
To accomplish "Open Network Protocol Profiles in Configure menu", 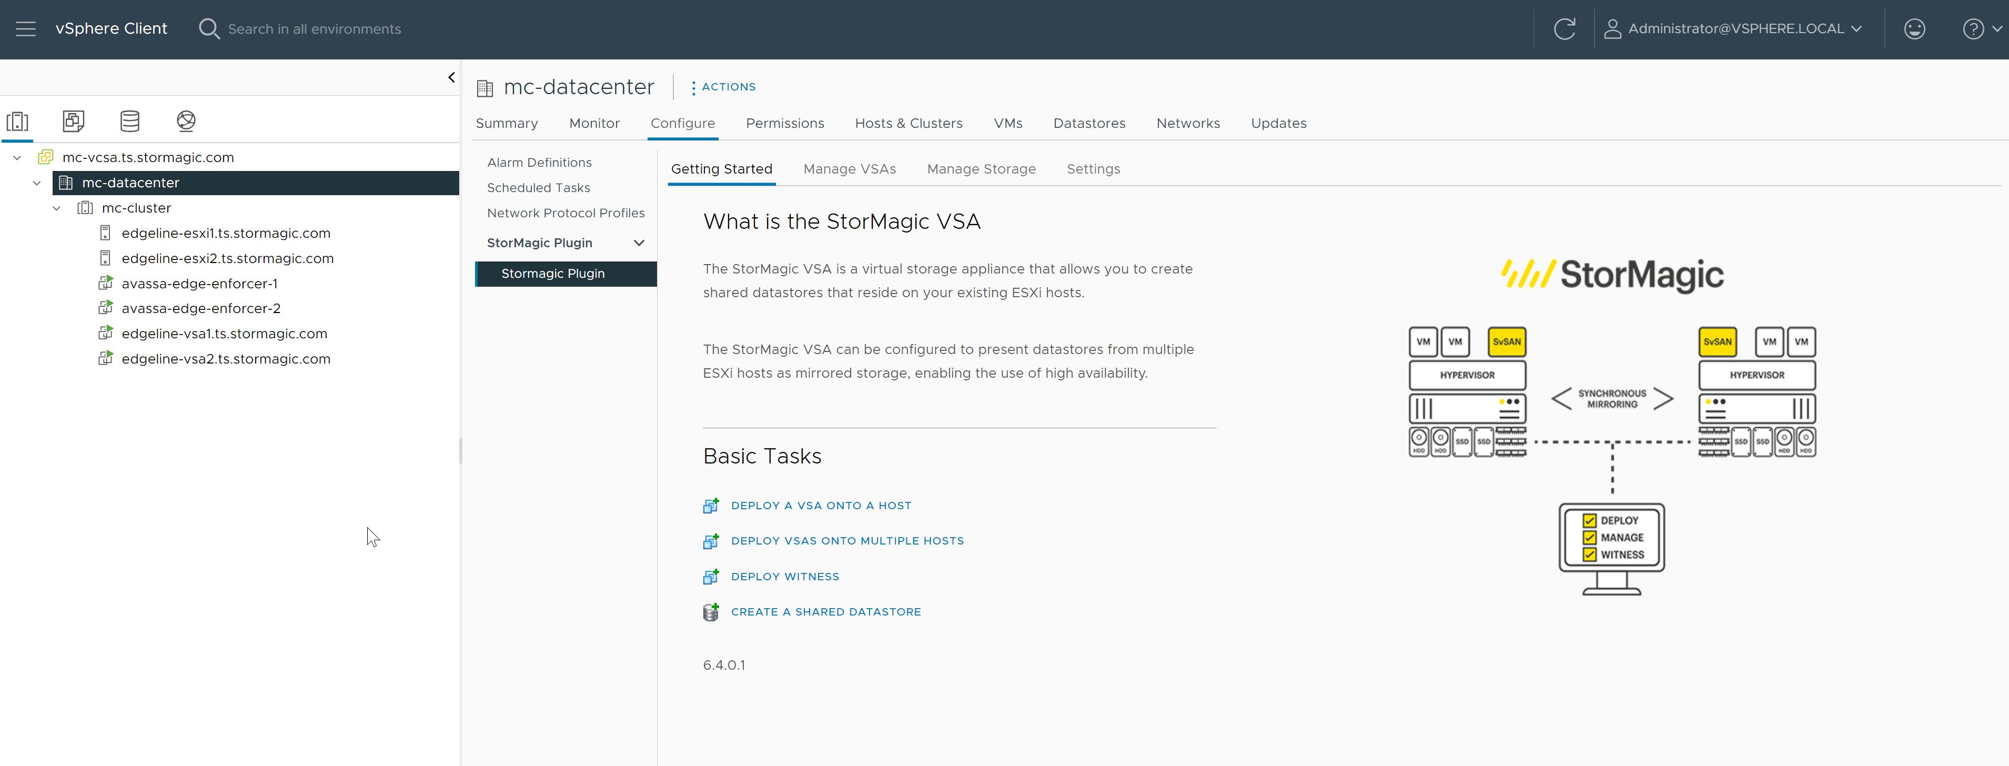I will pos(566,213).
